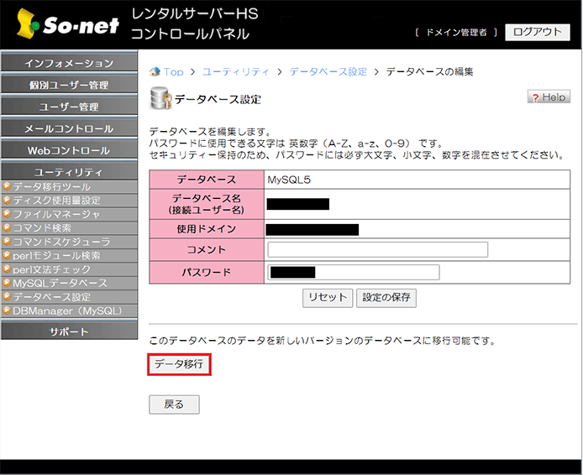Click the home icon beside Top breadcrumb

[x=155, y=72]
